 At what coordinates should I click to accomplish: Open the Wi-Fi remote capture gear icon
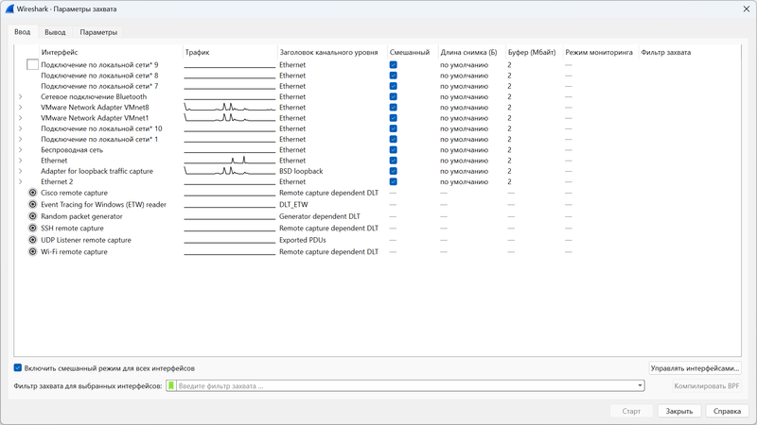32,252
